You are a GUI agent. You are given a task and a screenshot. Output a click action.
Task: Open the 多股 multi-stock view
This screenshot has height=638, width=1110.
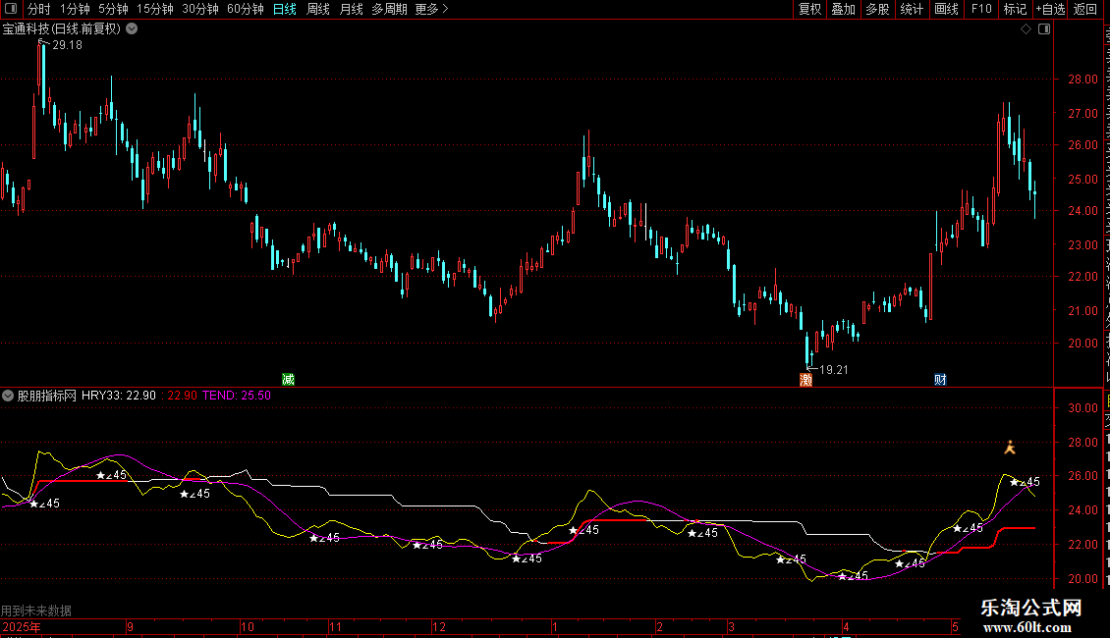877,9
